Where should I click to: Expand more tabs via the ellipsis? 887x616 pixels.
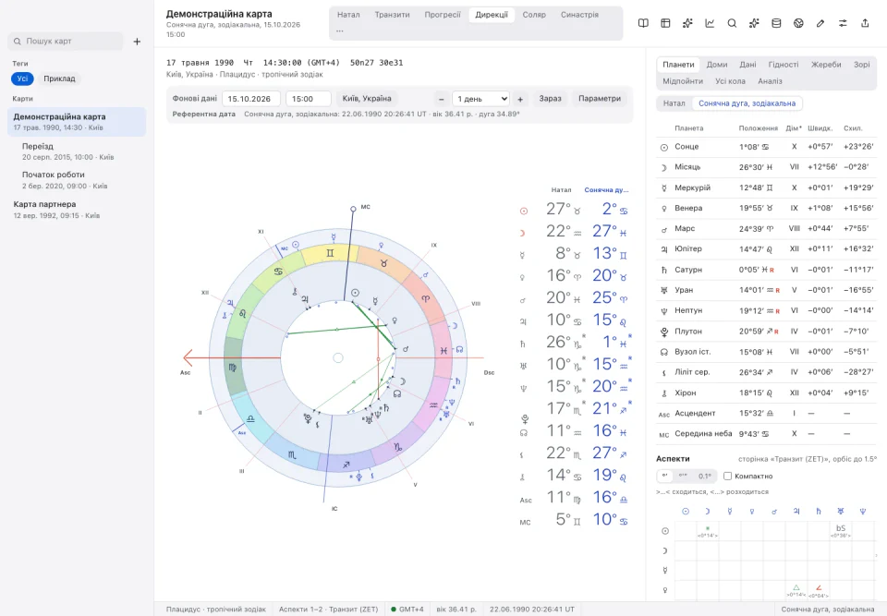(x=339, y=30)
